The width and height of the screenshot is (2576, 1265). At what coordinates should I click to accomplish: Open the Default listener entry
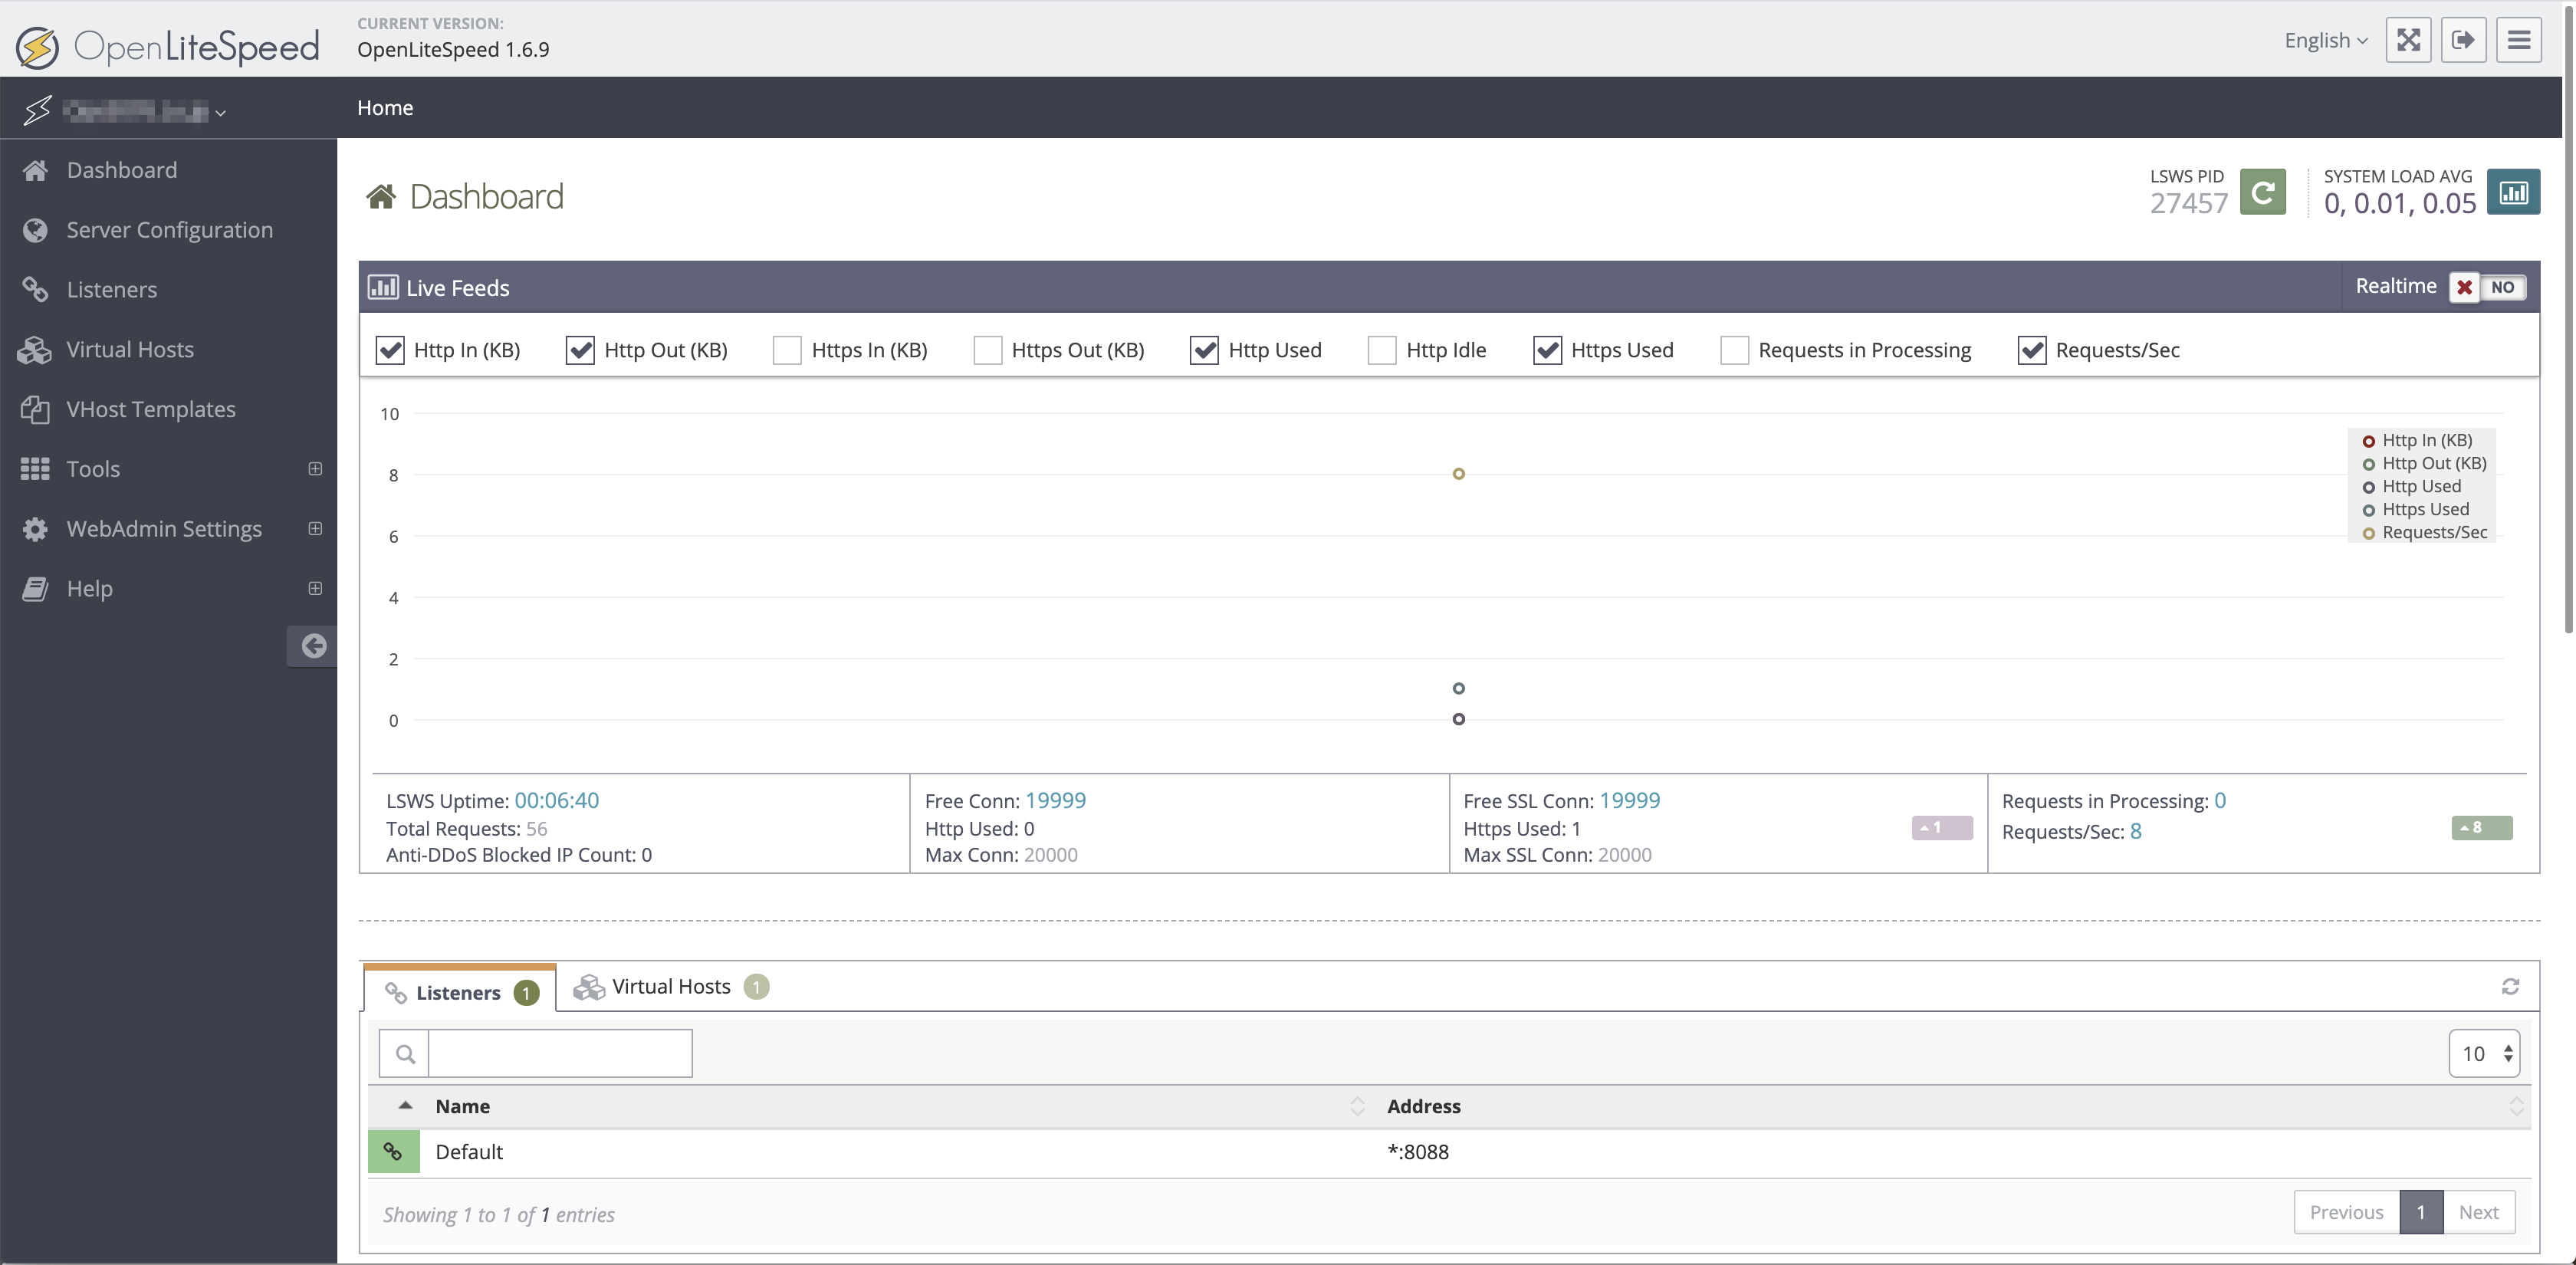click(x=470, y=1151)
